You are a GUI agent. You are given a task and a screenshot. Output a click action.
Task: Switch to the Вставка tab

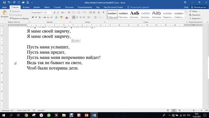[26, 7]
